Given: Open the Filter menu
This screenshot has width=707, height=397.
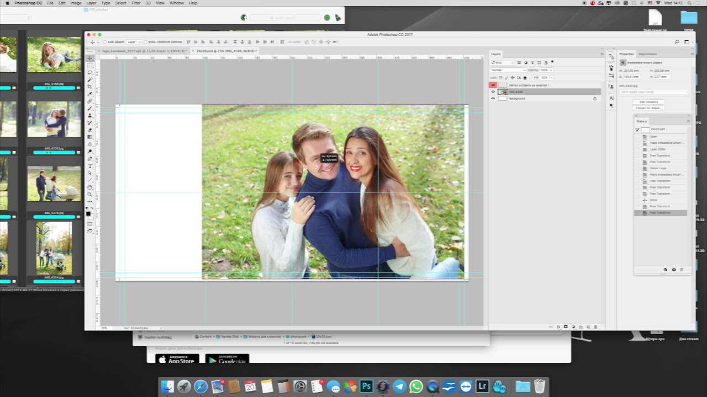Looking at the screenshot, I should [135, 3].
